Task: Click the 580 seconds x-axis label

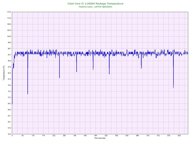Action: point(117,136)
